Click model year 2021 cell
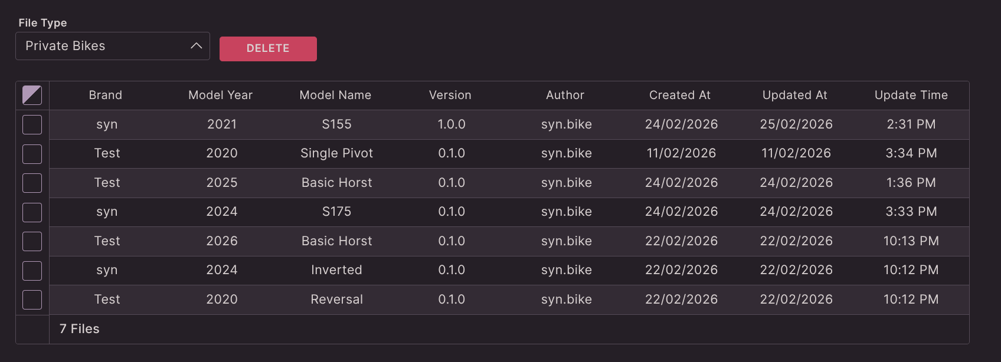The height and width of the screenshot is (362, 1001). click(x=222, y=124)
